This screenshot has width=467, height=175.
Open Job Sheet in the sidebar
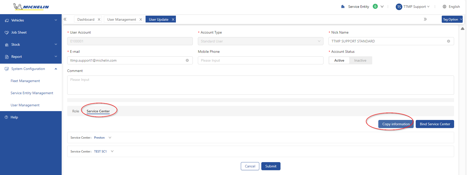coord(19,32)
